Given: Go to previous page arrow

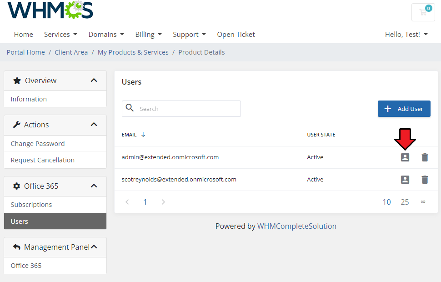Looking at the screenshot, I should [127, 202].
